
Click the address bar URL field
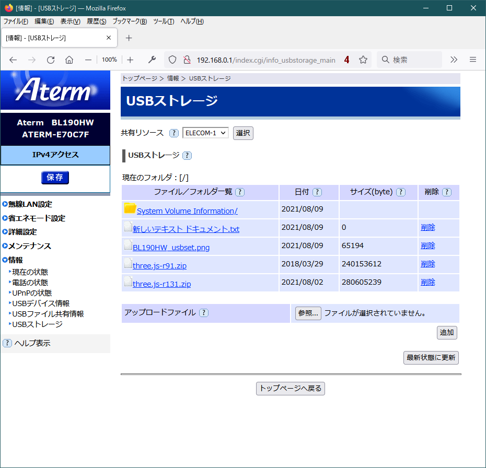pyautogui.click(x=266, y=60)
